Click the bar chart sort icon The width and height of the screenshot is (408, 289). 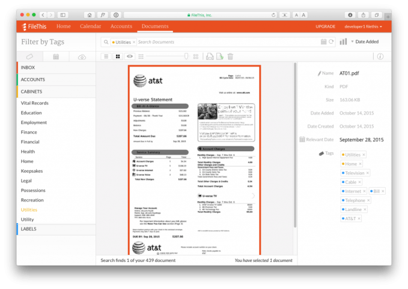point(343,41)
